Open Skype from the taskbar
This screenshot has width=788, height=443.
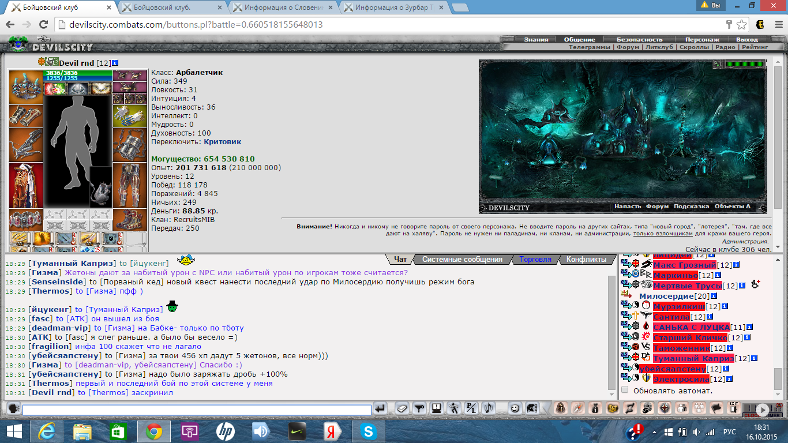click(367, 431)
